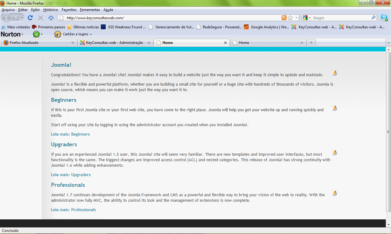Click the scrollbar up arrow

pos(388,49)
